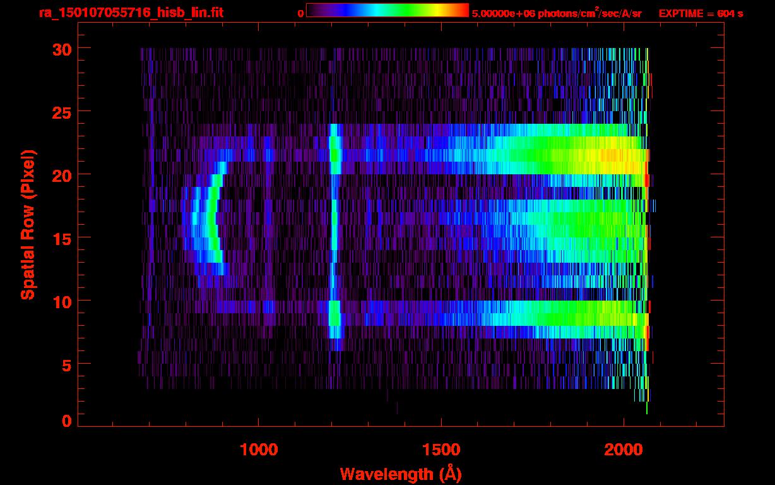775x485 pixels.
Task: Click the bright vertical line near 1200 Å at row 22
Action: point(334,149)
